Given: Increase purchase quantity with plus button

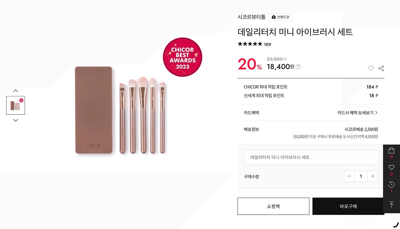Looking at the screenshot, I should (373, 176).
